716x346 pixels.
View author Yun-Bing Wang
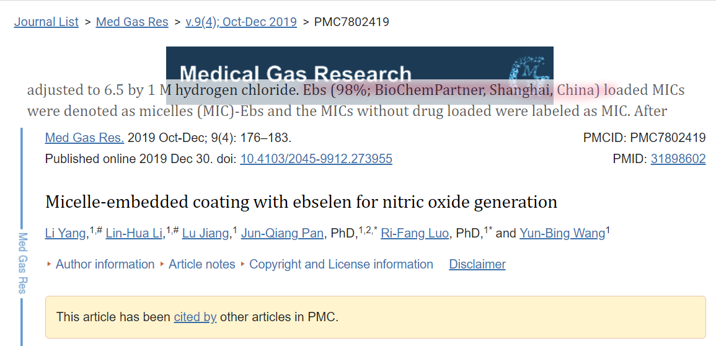tap(562, 234)
